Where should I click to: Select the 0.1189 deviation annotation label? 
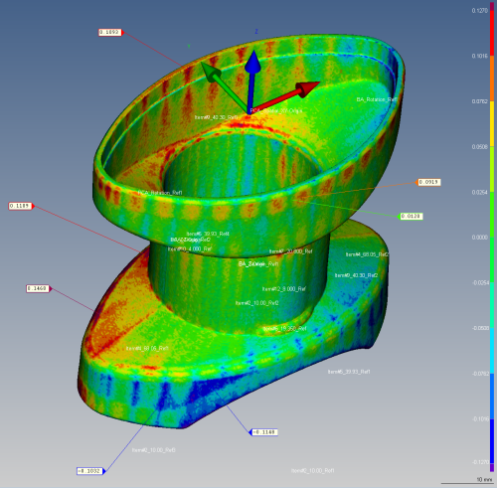click(20, 206)
